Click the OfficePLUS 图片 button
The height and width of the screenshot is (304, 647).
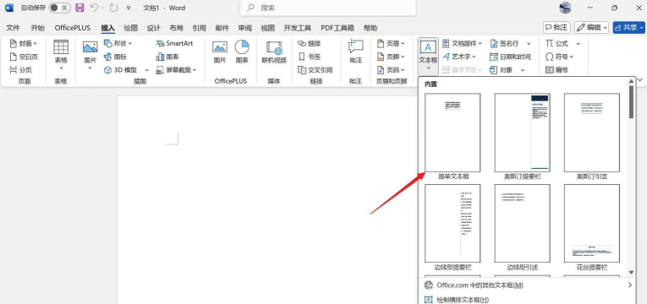click(220, 52)
